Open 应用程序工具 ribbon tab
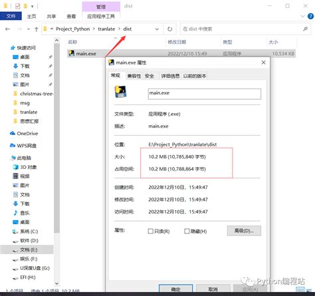The height and width of the screenshot is (296, 315). (x=101, y=17)
